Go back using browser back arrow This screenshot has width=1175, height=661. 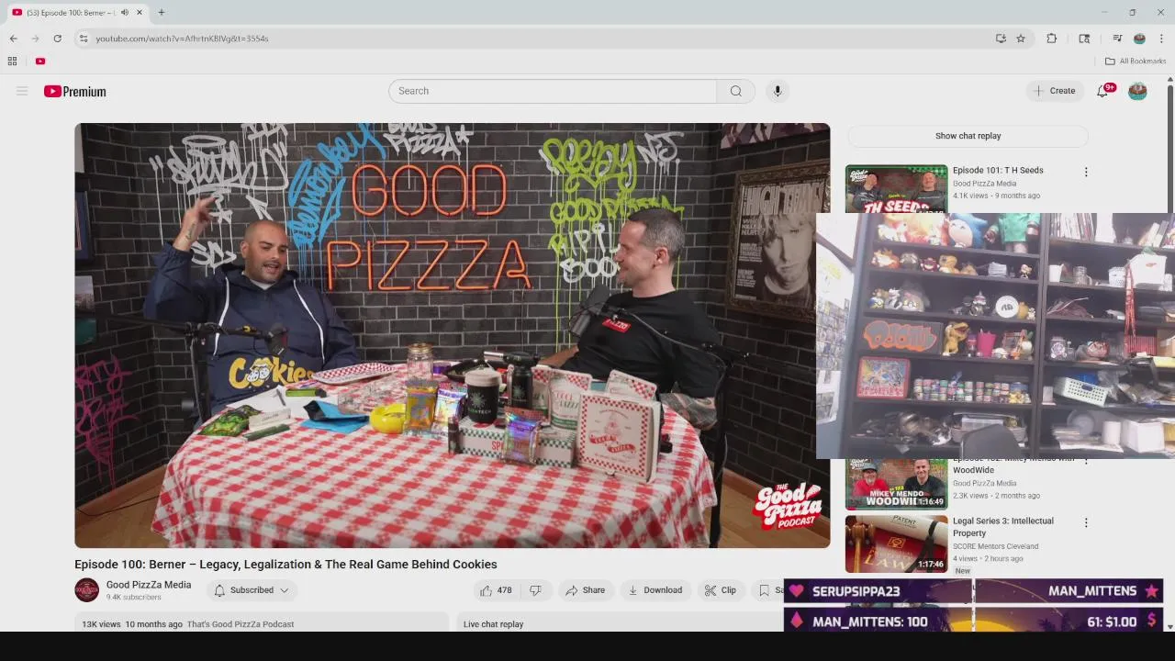point(13,39)
